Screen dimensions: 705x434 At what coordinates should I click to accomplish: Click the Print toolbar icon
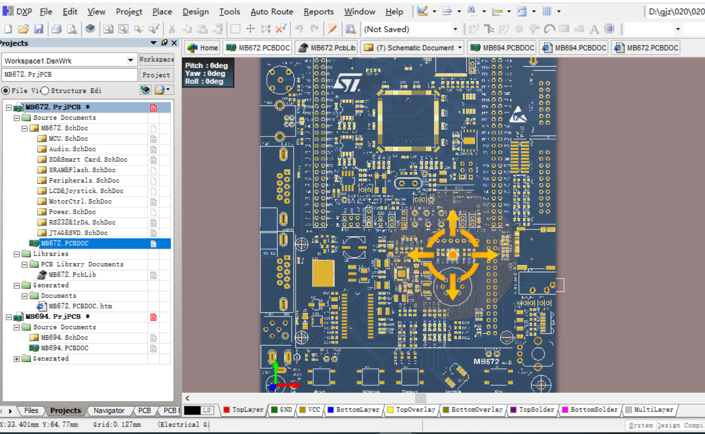click(x=57, y=29)
